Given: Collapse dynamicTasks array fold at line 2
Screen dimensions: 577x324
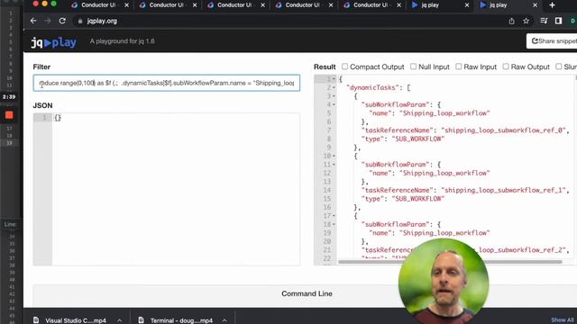Looking at the screenshot, I should [334, 87].
